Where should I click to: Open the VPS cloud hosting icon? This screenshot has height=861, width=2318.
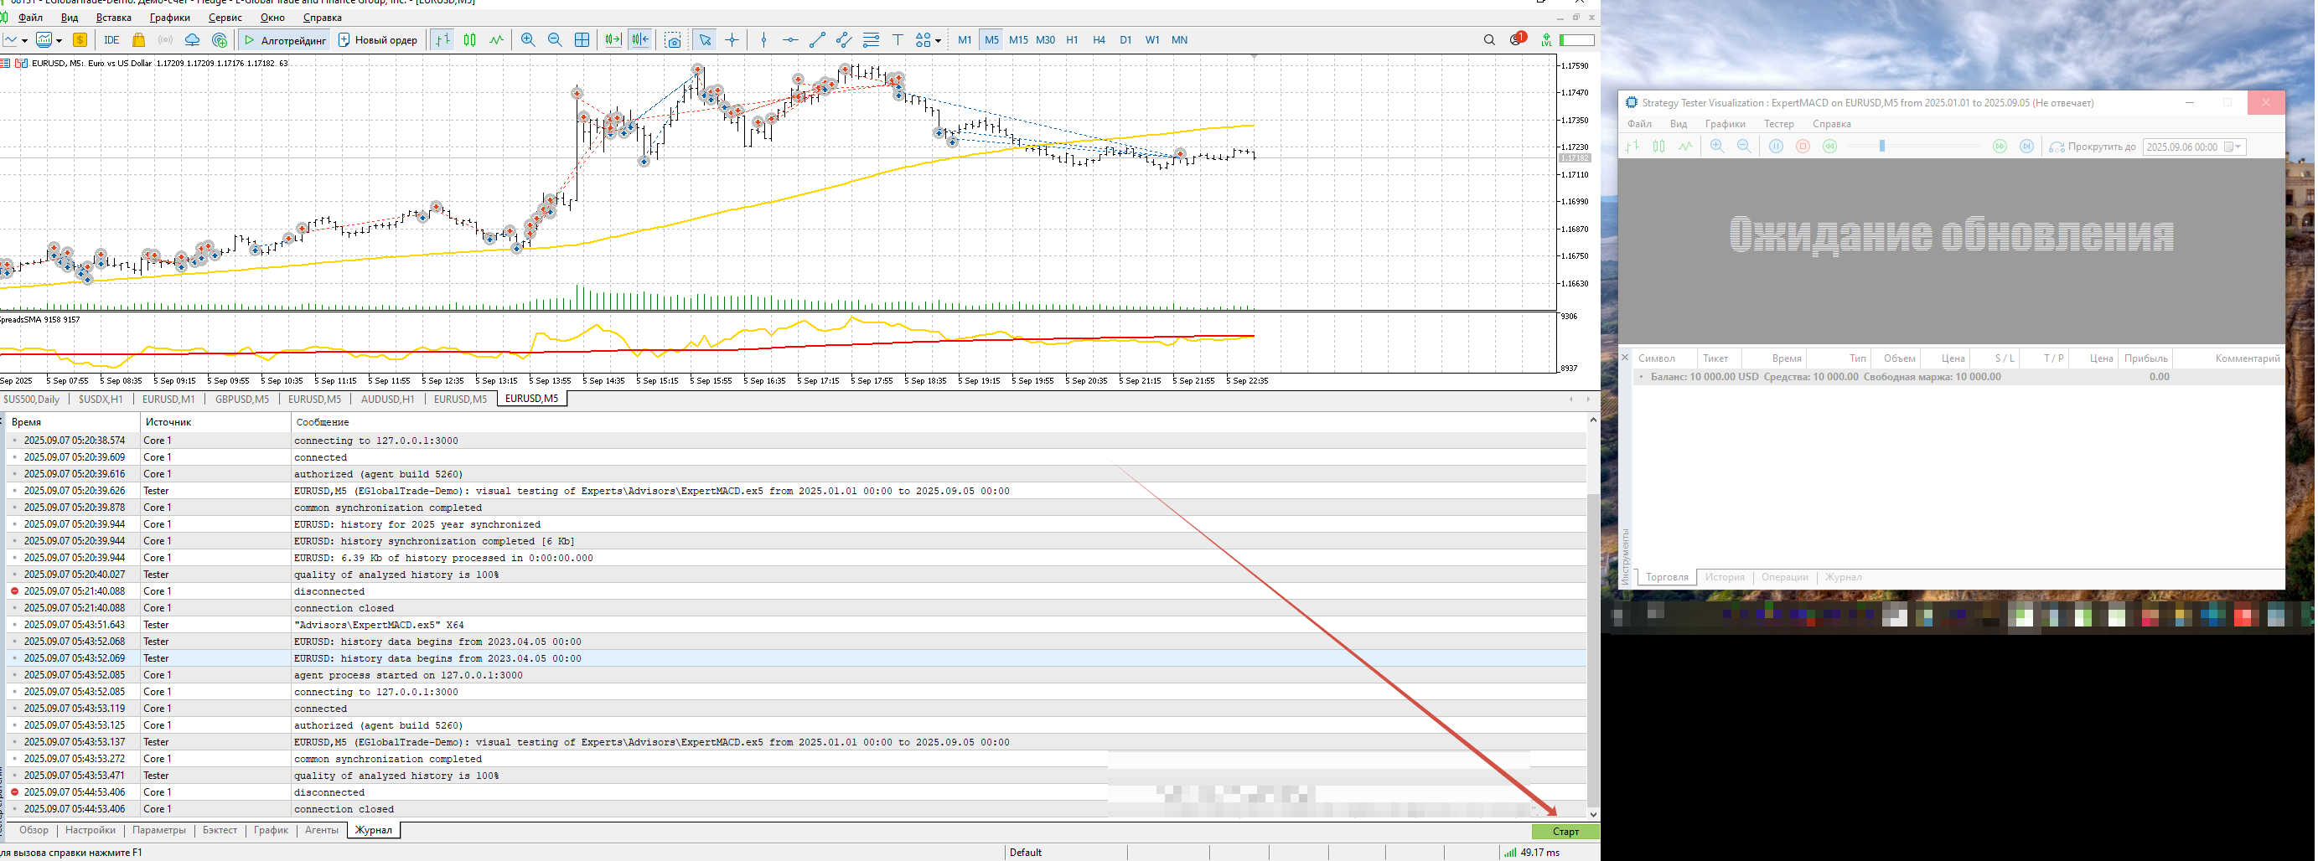coord(193,39)
